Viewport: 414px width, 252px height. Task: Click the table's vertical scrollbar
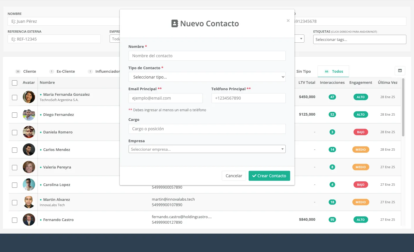coord(403,107)
